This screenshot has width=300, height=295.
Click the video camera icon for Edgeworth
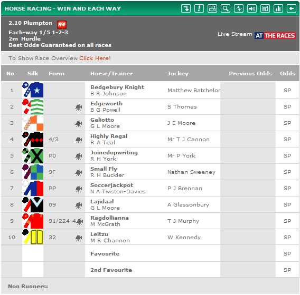click(x=79, y=107)
